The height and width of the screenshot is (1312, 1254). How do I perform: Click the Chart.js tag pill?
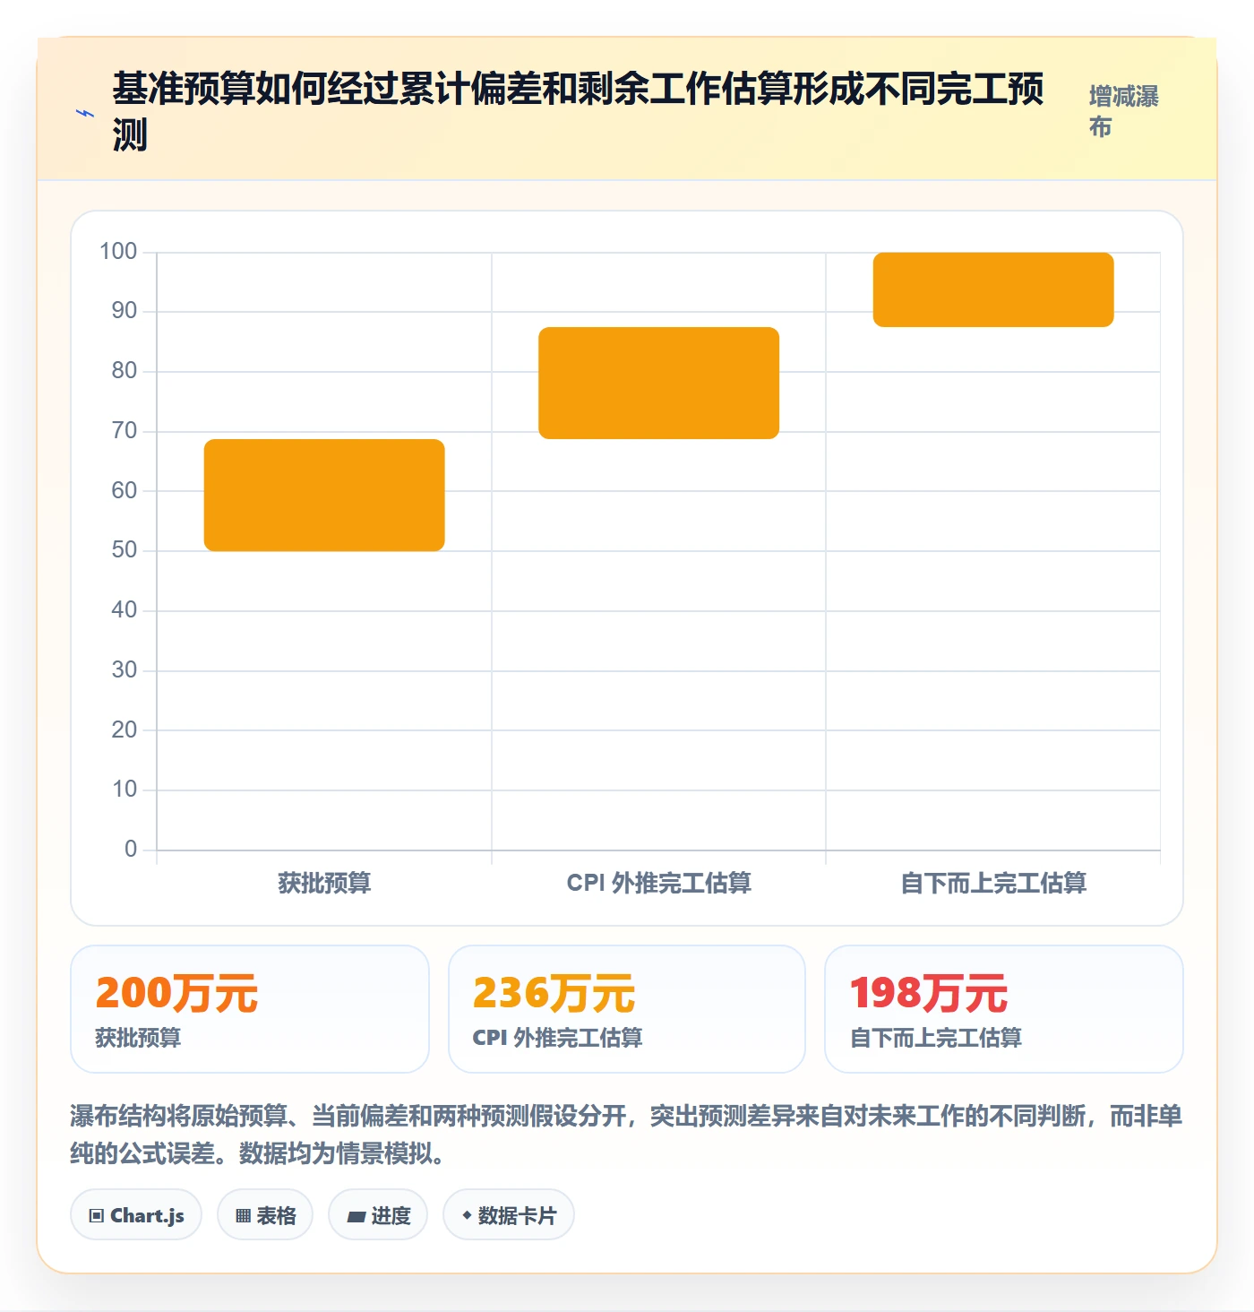tap(136, 1215)
